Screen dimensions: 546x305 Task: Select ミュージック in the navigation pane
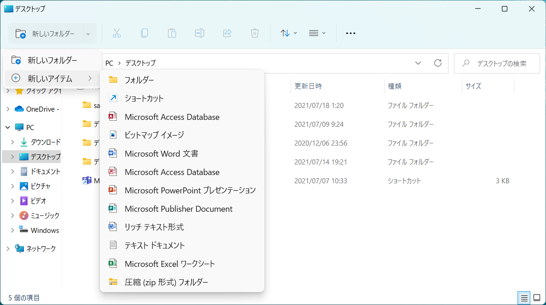(40, 215)
